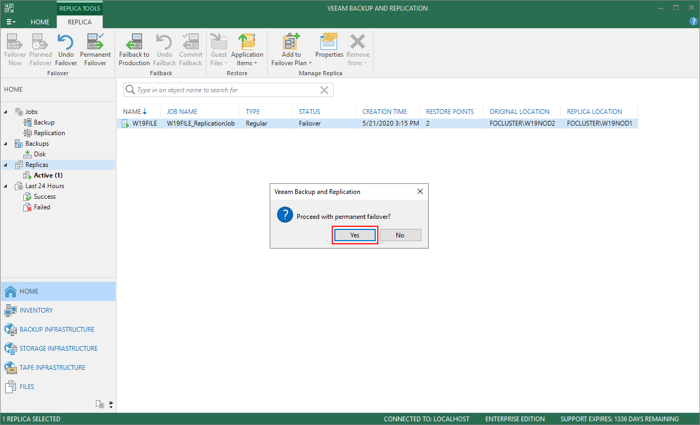Open replica Properties from the ribbon
700x425 pixels.
tap(329, 46)
